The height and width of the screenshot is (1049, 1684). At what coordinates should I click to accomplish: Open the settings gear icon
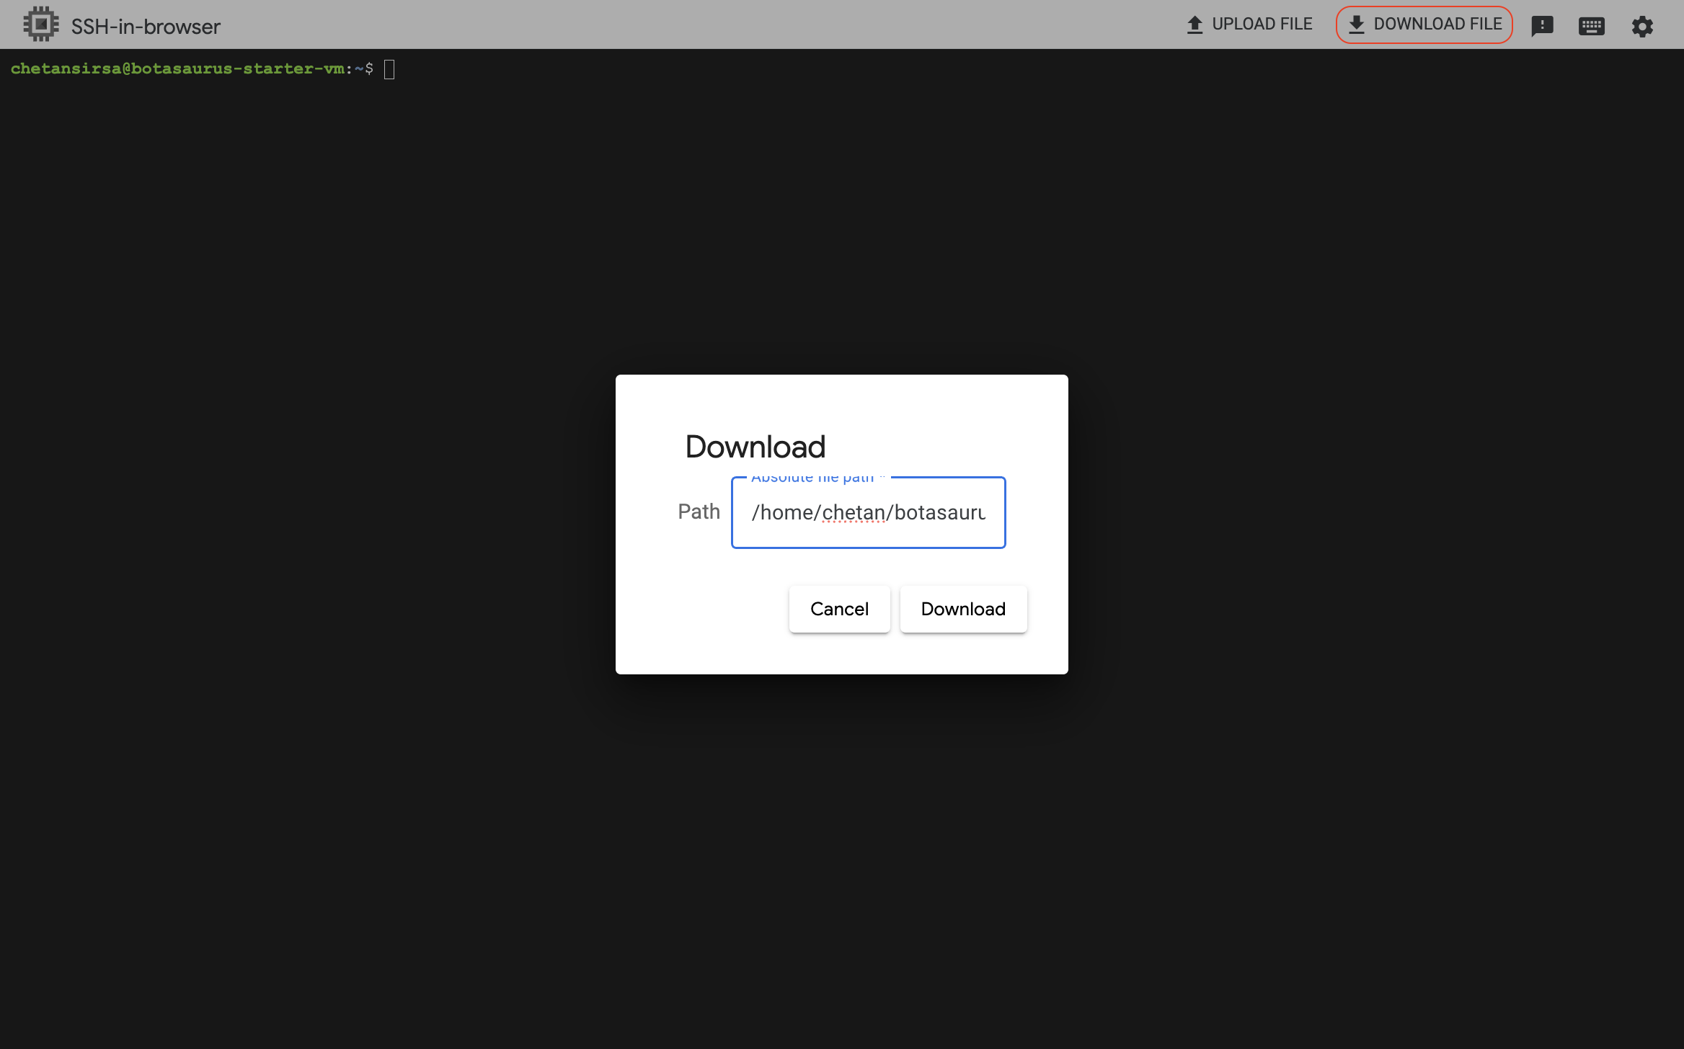coord(1641,26)
